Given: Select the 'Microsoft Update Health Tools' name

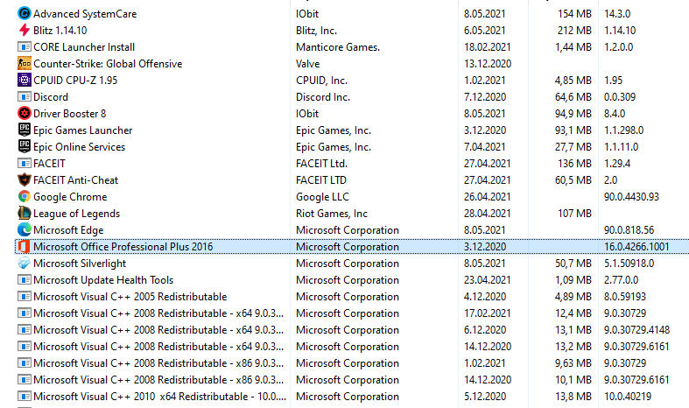Looking at the screenshot, I should (103, 280).
